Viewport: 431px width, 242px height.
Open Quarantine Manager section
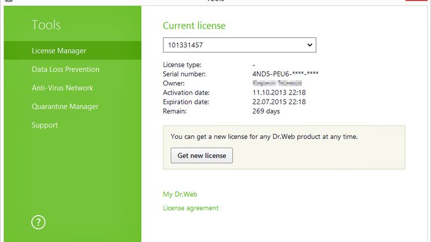[x=65, y=106]
